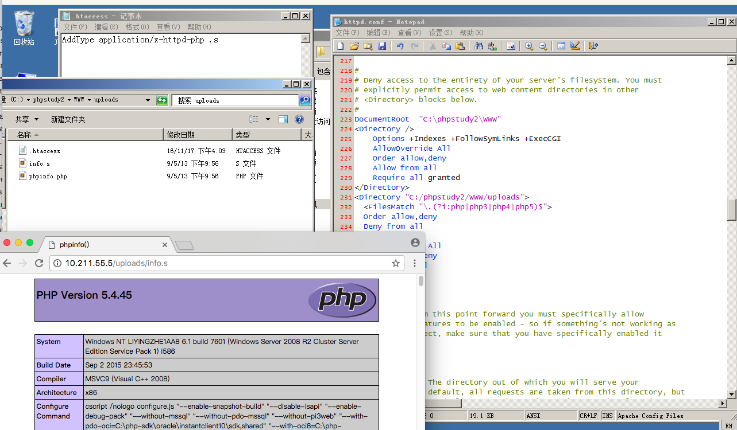Open 文件(F) menu in .htaccess 记事本

tap(75, 27)
